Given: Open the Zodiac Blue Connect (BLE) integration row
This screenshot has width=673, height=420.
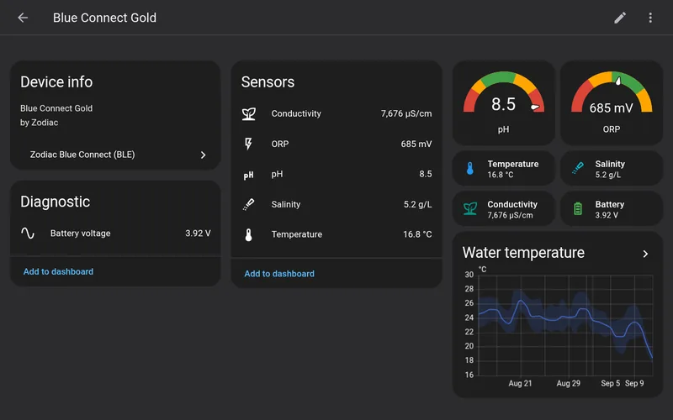Looking at the screenshot, I should pyautogui.click(x=115, y=155).
